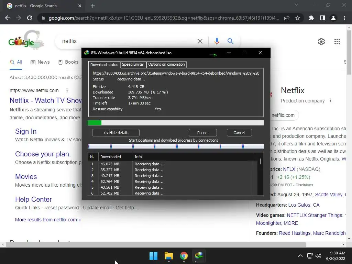
Task: Open the Reed Hastings founder link
Action: click(x=295, y=233)
